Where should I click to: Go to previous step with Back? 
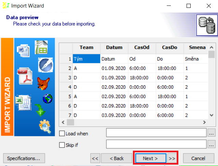click(x=117, y=158)
